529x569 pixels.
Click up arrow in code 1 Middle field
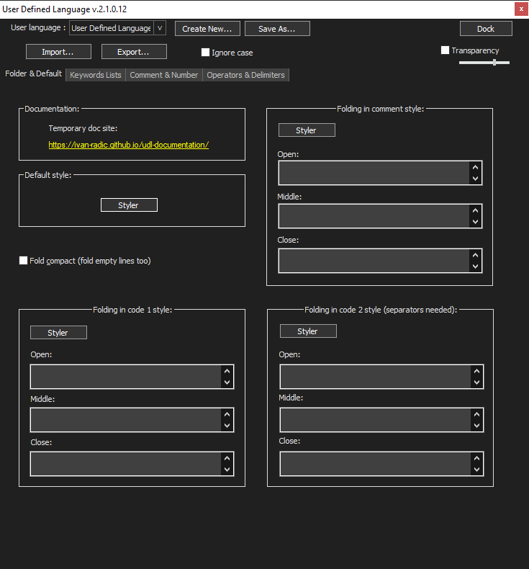tap(227, 414)
